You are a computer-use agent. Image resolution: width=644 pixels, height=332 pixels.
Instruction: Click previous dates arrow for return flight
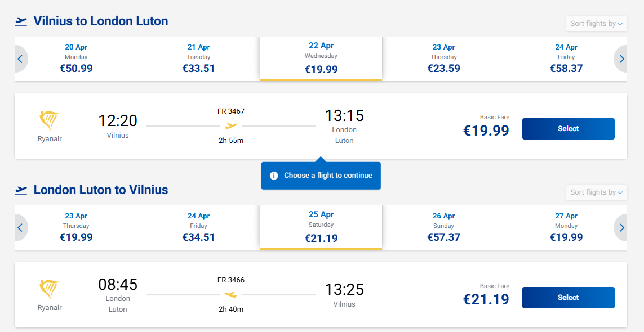(x=20, y=227)
